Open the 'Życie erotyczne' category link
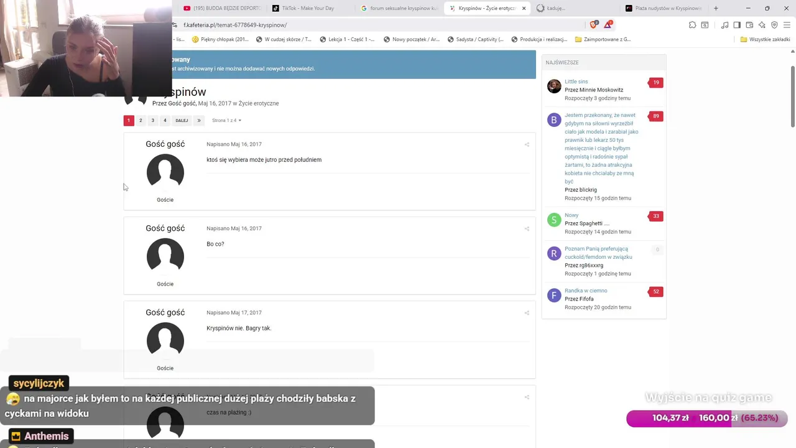Screen dimensions: 796x448 (x=259, y=103)
